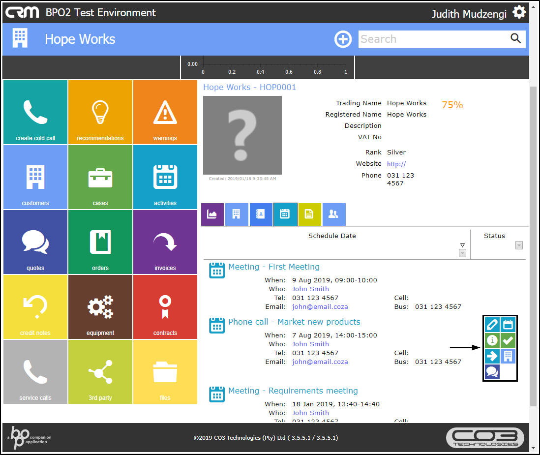Open the contracts tile
Image resolution: width=540 pixels, height=455 pixels.
pos(165,307)
